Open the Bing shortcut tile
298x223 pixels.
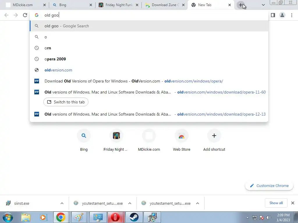[84, 141]
